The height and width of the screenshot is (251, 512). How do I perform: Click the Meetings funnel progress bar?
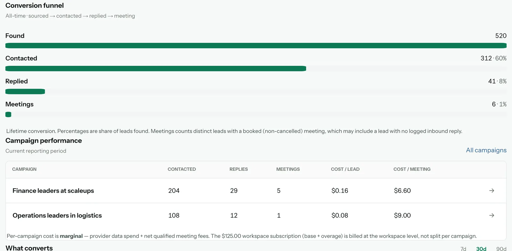point(256,114)
